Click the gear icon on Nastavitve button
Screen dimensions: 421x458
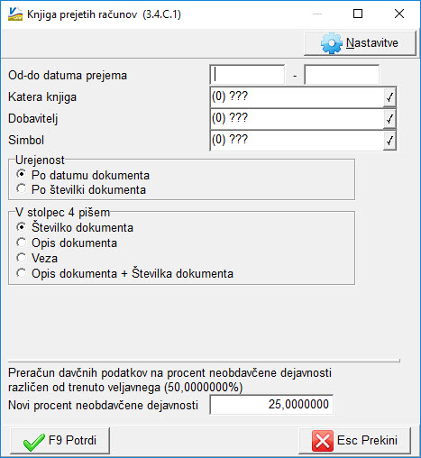[331, 43]
